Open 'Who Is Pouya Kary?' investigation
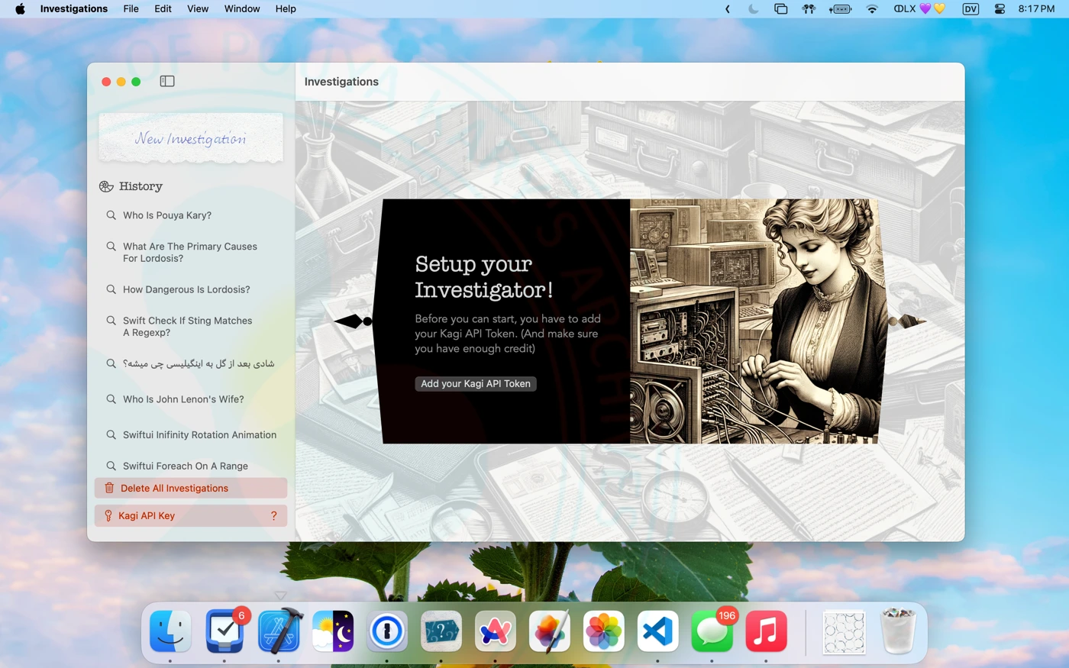Viewport: 1069px width, 668px height. pos(167,215)
